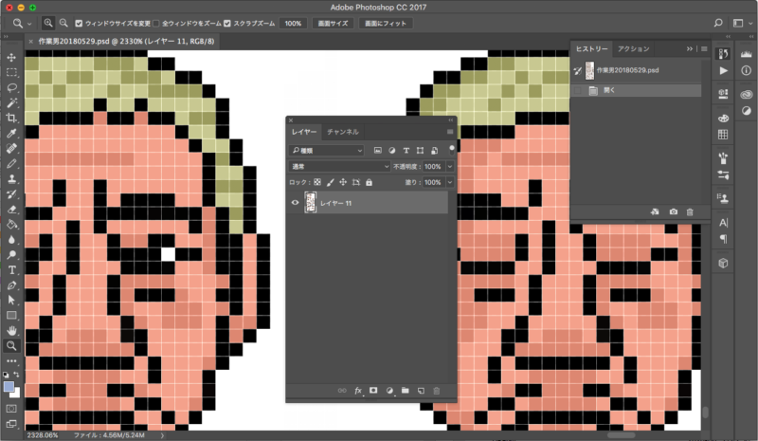The height and width of the screenshot is (441, 758).
Task: Click the zoom out magnifier icon
Action: click(63, 22)
